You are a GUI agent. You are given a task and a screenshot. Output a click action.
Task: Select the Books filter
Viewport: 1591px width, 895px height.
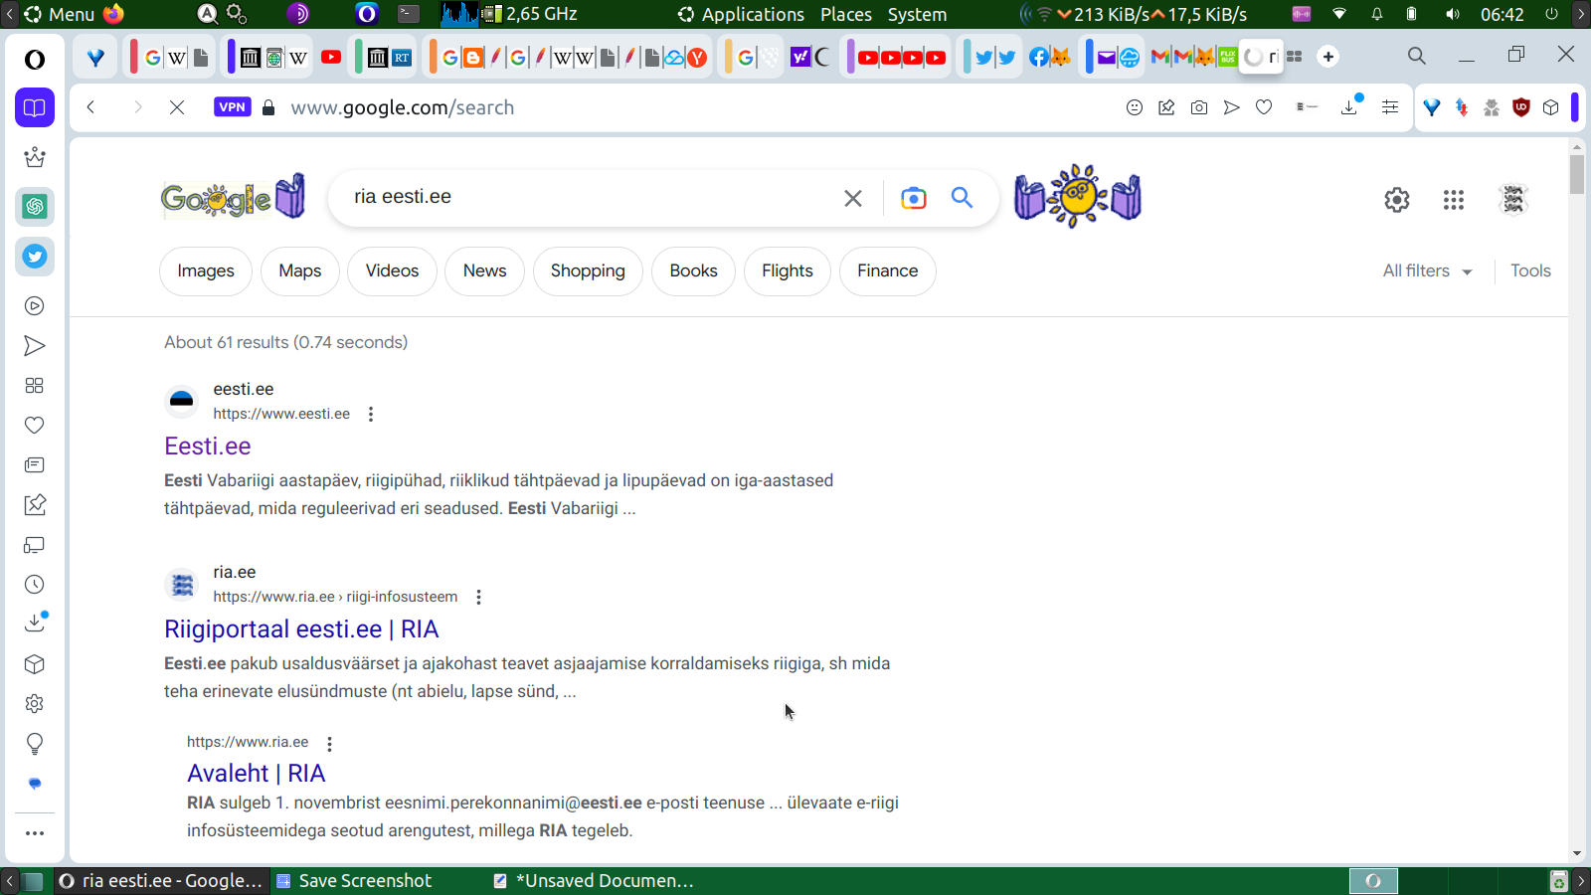[693, 271]
